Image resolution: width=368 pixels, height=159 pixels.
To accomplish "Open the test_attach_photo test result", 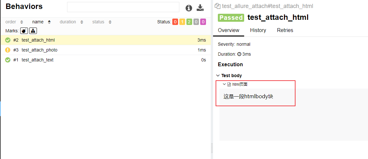I will tap(39, 50).
